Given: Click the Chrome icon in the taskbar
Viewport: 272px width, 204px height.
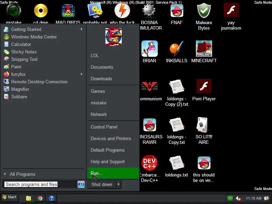Looking at the screenshot, I should click(x=40, y=198).
